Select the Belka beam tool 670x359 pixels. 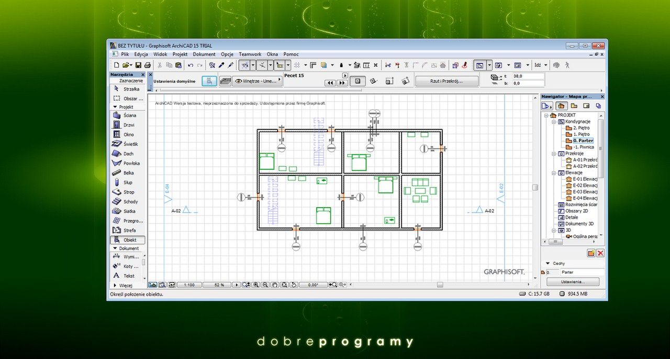(x=128, y=173)
